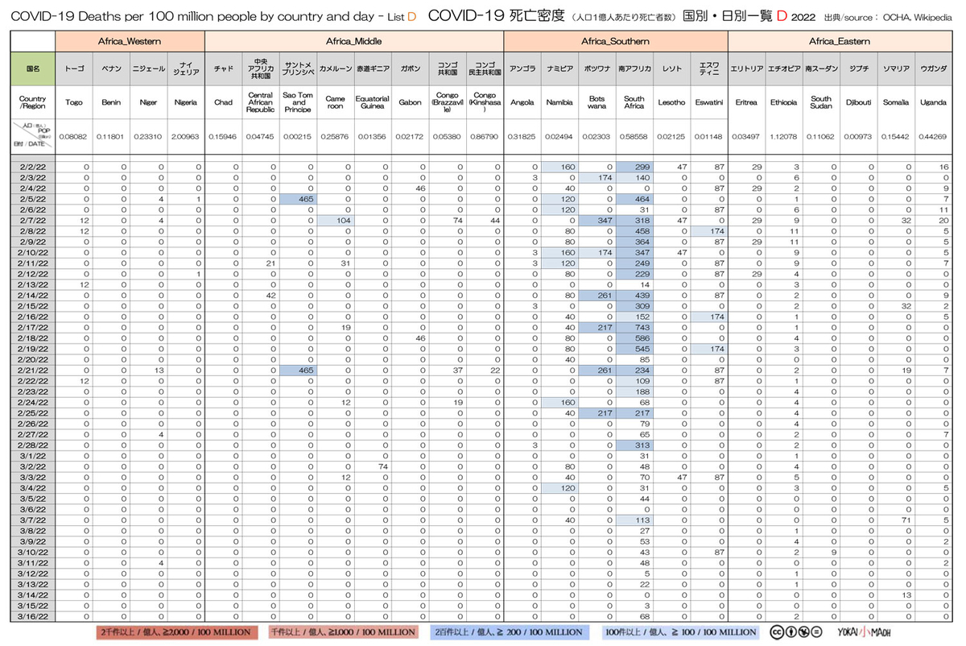Select the Africa_Eastern group header
Screen dimensions: 966x646
(839, 40)
